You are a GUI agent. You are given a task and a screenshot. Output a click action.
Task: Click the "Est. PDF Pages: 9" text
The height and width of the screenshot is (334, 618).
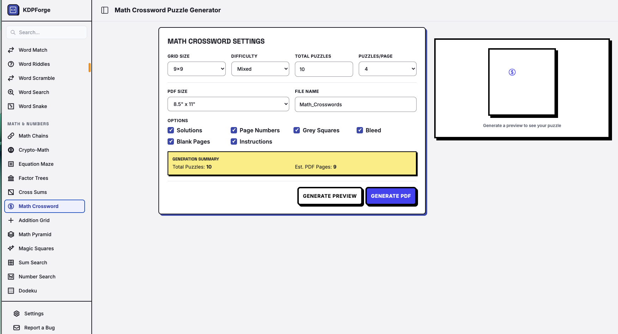click(316, 167)
